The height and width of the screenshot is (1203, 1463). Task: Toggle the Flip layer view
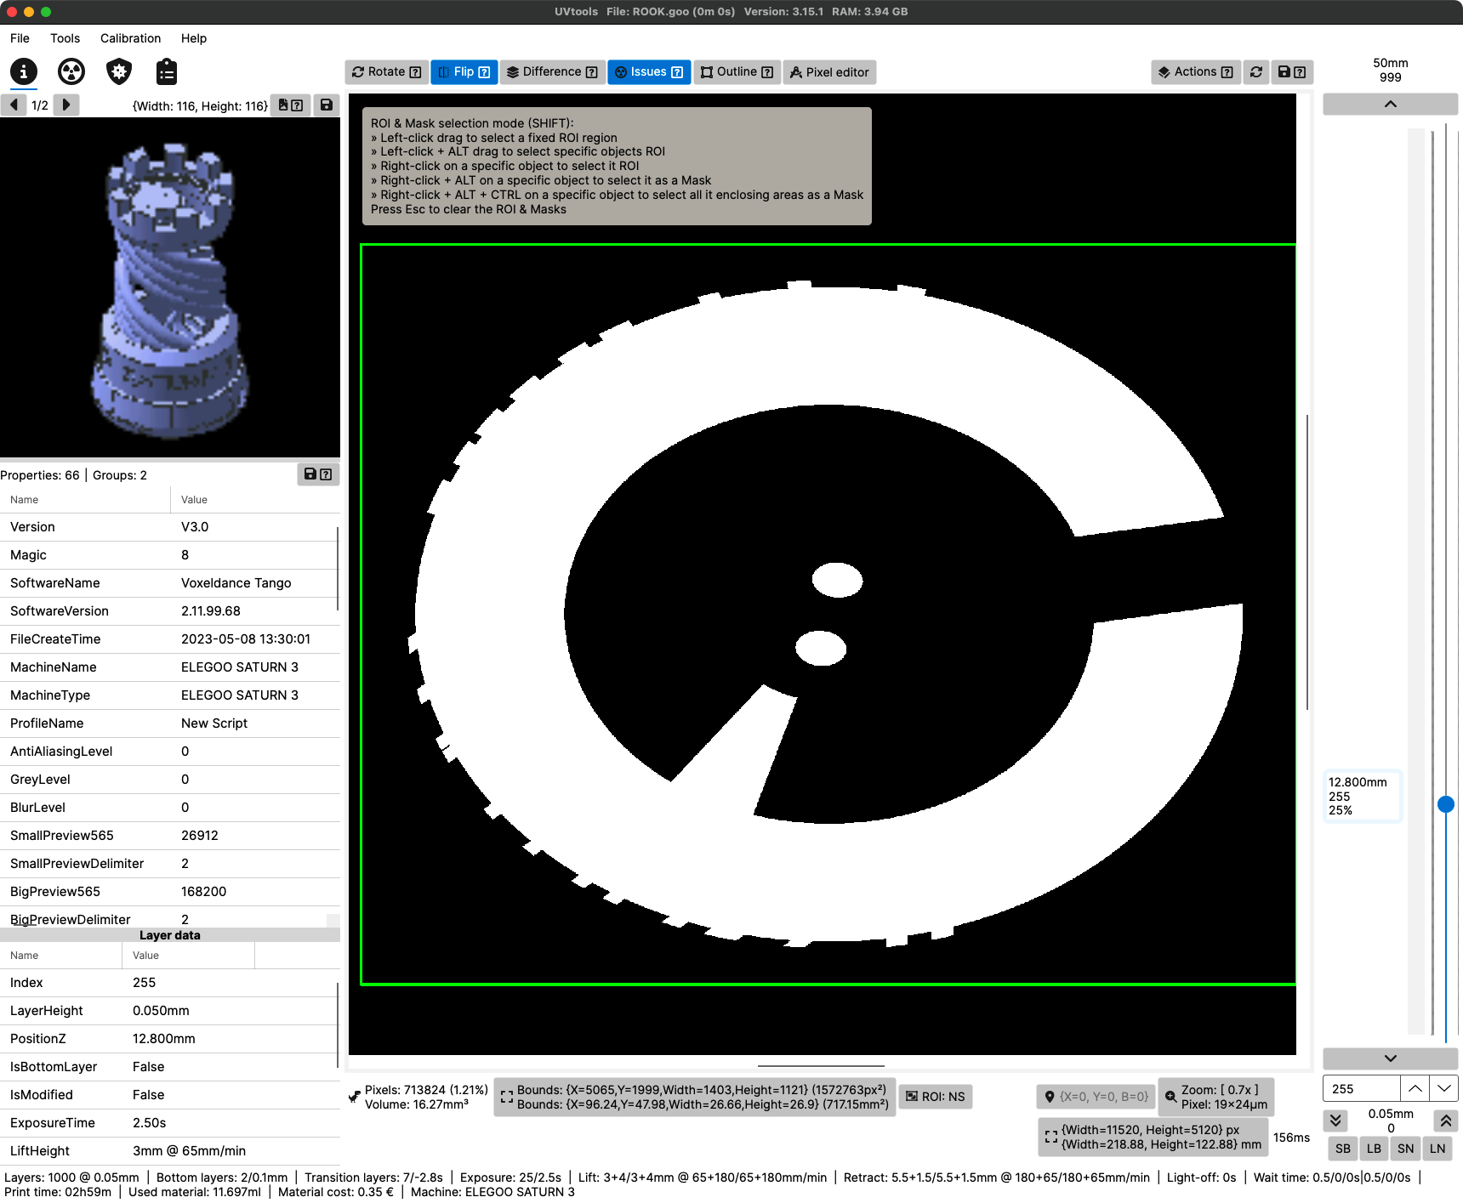(464, 72)
